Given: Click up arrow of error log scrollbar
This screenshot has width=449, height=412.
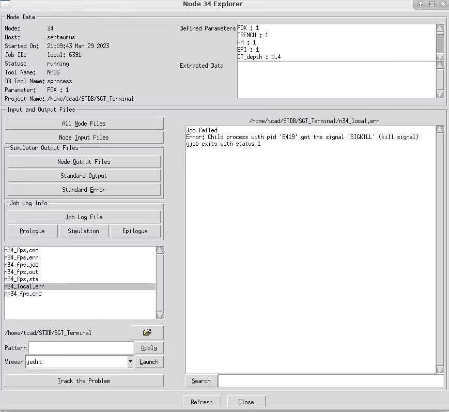Looking at the screenshot, I should tap(440, 129).
